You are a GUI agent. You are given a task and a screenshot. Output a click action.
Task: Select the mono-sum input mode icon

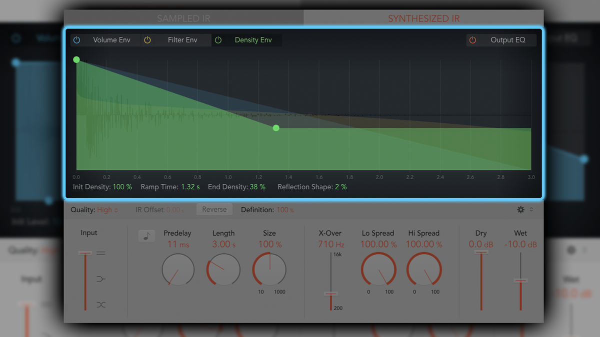click(x=100, y=279)
